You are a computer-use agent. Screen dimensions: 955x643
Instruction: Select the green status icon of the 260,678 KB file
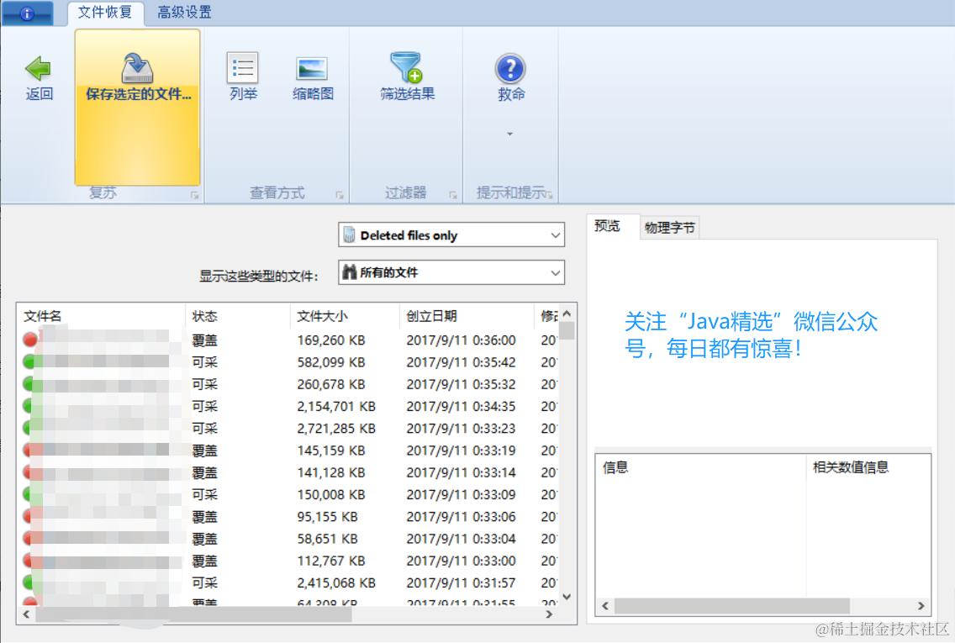(29, 384)
